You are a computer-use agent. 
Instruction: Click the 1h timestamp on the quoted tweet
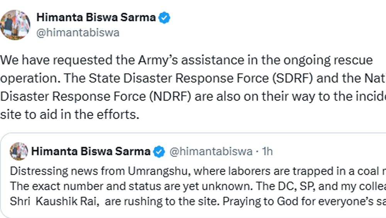(x=267, y=152)
